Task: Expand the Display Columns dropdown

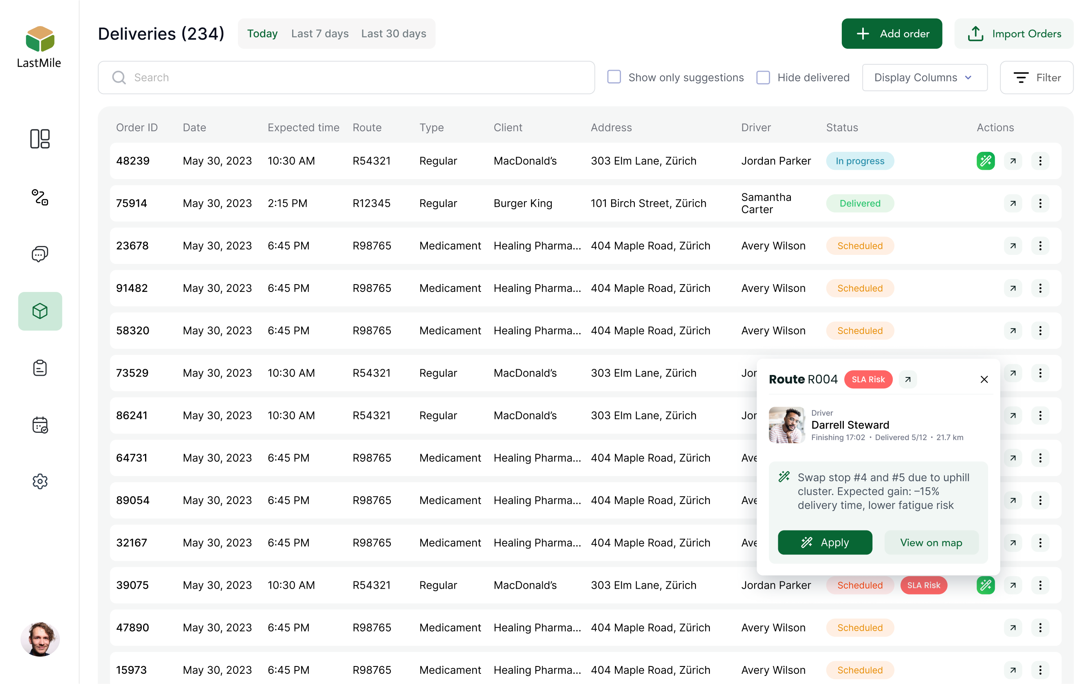Action: [x=925, y=77]
